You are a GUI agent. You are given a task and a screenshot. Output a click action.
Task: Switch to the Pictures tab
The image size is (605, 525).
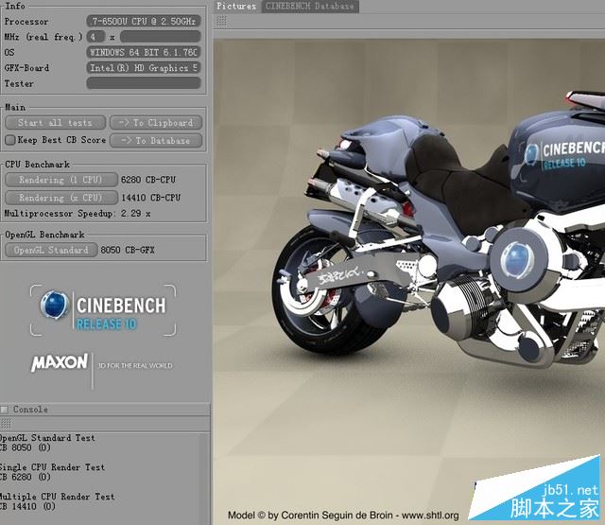click(236, 7)
